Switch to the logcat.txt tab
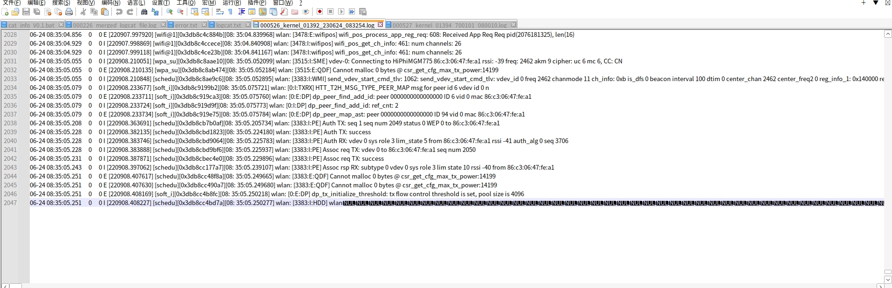 [229, 25]
